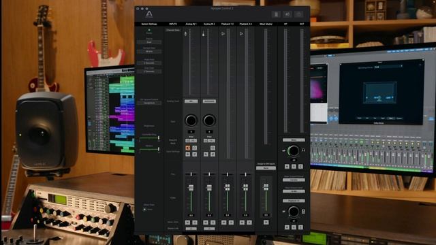Turn on 48V phantom power on Analog IN 1
Viewport: 436px width, 245px height.
tap(188, 148)
